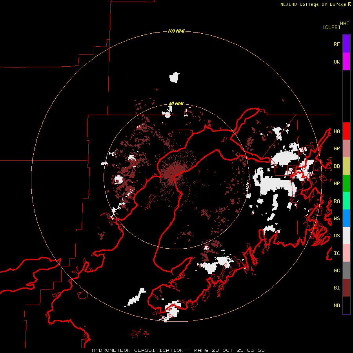Click the GC legend label

pyautogui.click(x=337, y=271)
